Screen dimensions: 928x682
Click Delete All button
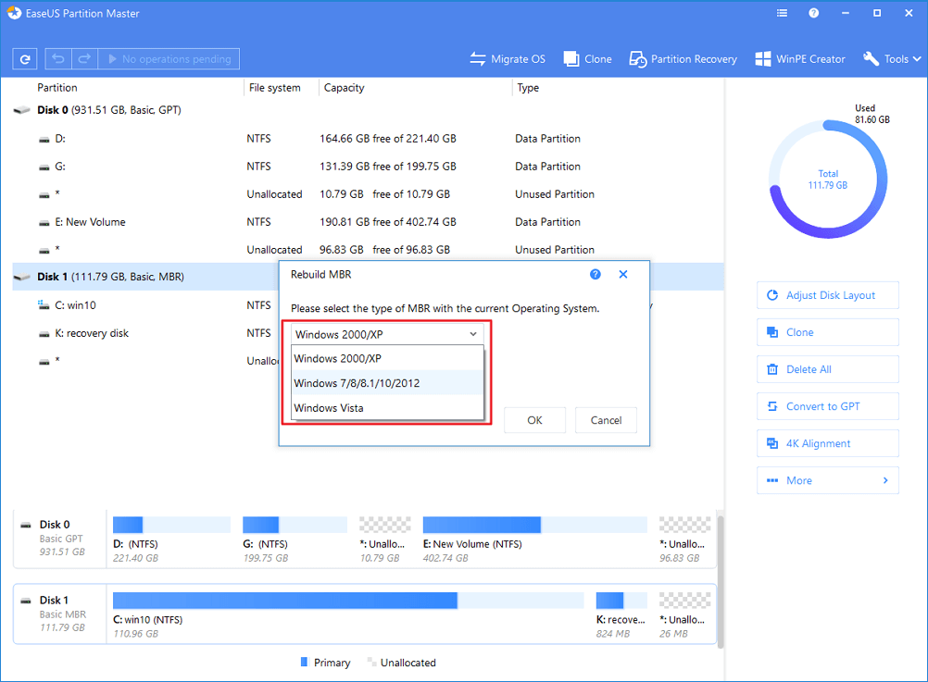(x=827, y=369)
